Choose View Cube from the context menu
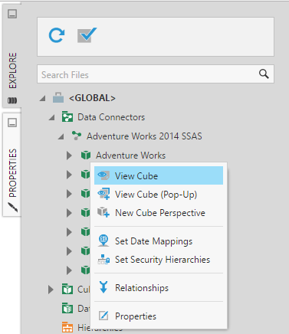The image size is (289, 334). [159, 175]
